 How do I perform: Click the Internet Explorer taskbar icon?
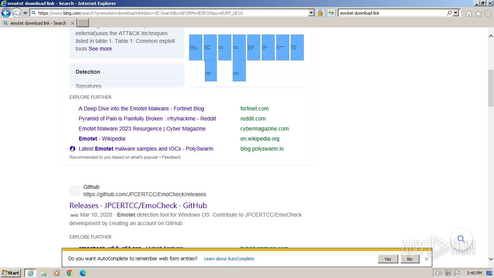(x=30, y=273)
